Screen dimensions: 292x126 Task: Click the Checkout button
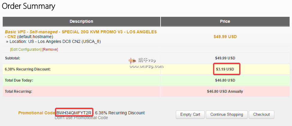tap(261, 114)
